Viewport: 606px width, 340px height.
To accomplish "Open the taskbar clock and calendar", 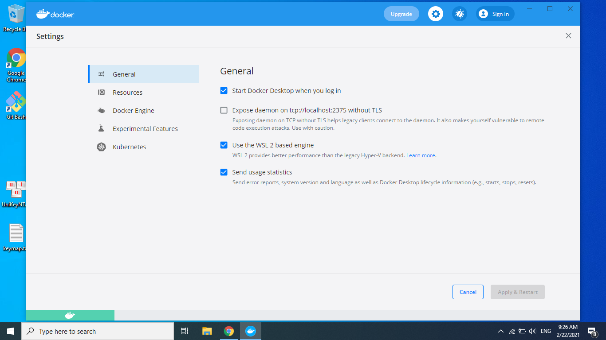I will coord(568,331).
